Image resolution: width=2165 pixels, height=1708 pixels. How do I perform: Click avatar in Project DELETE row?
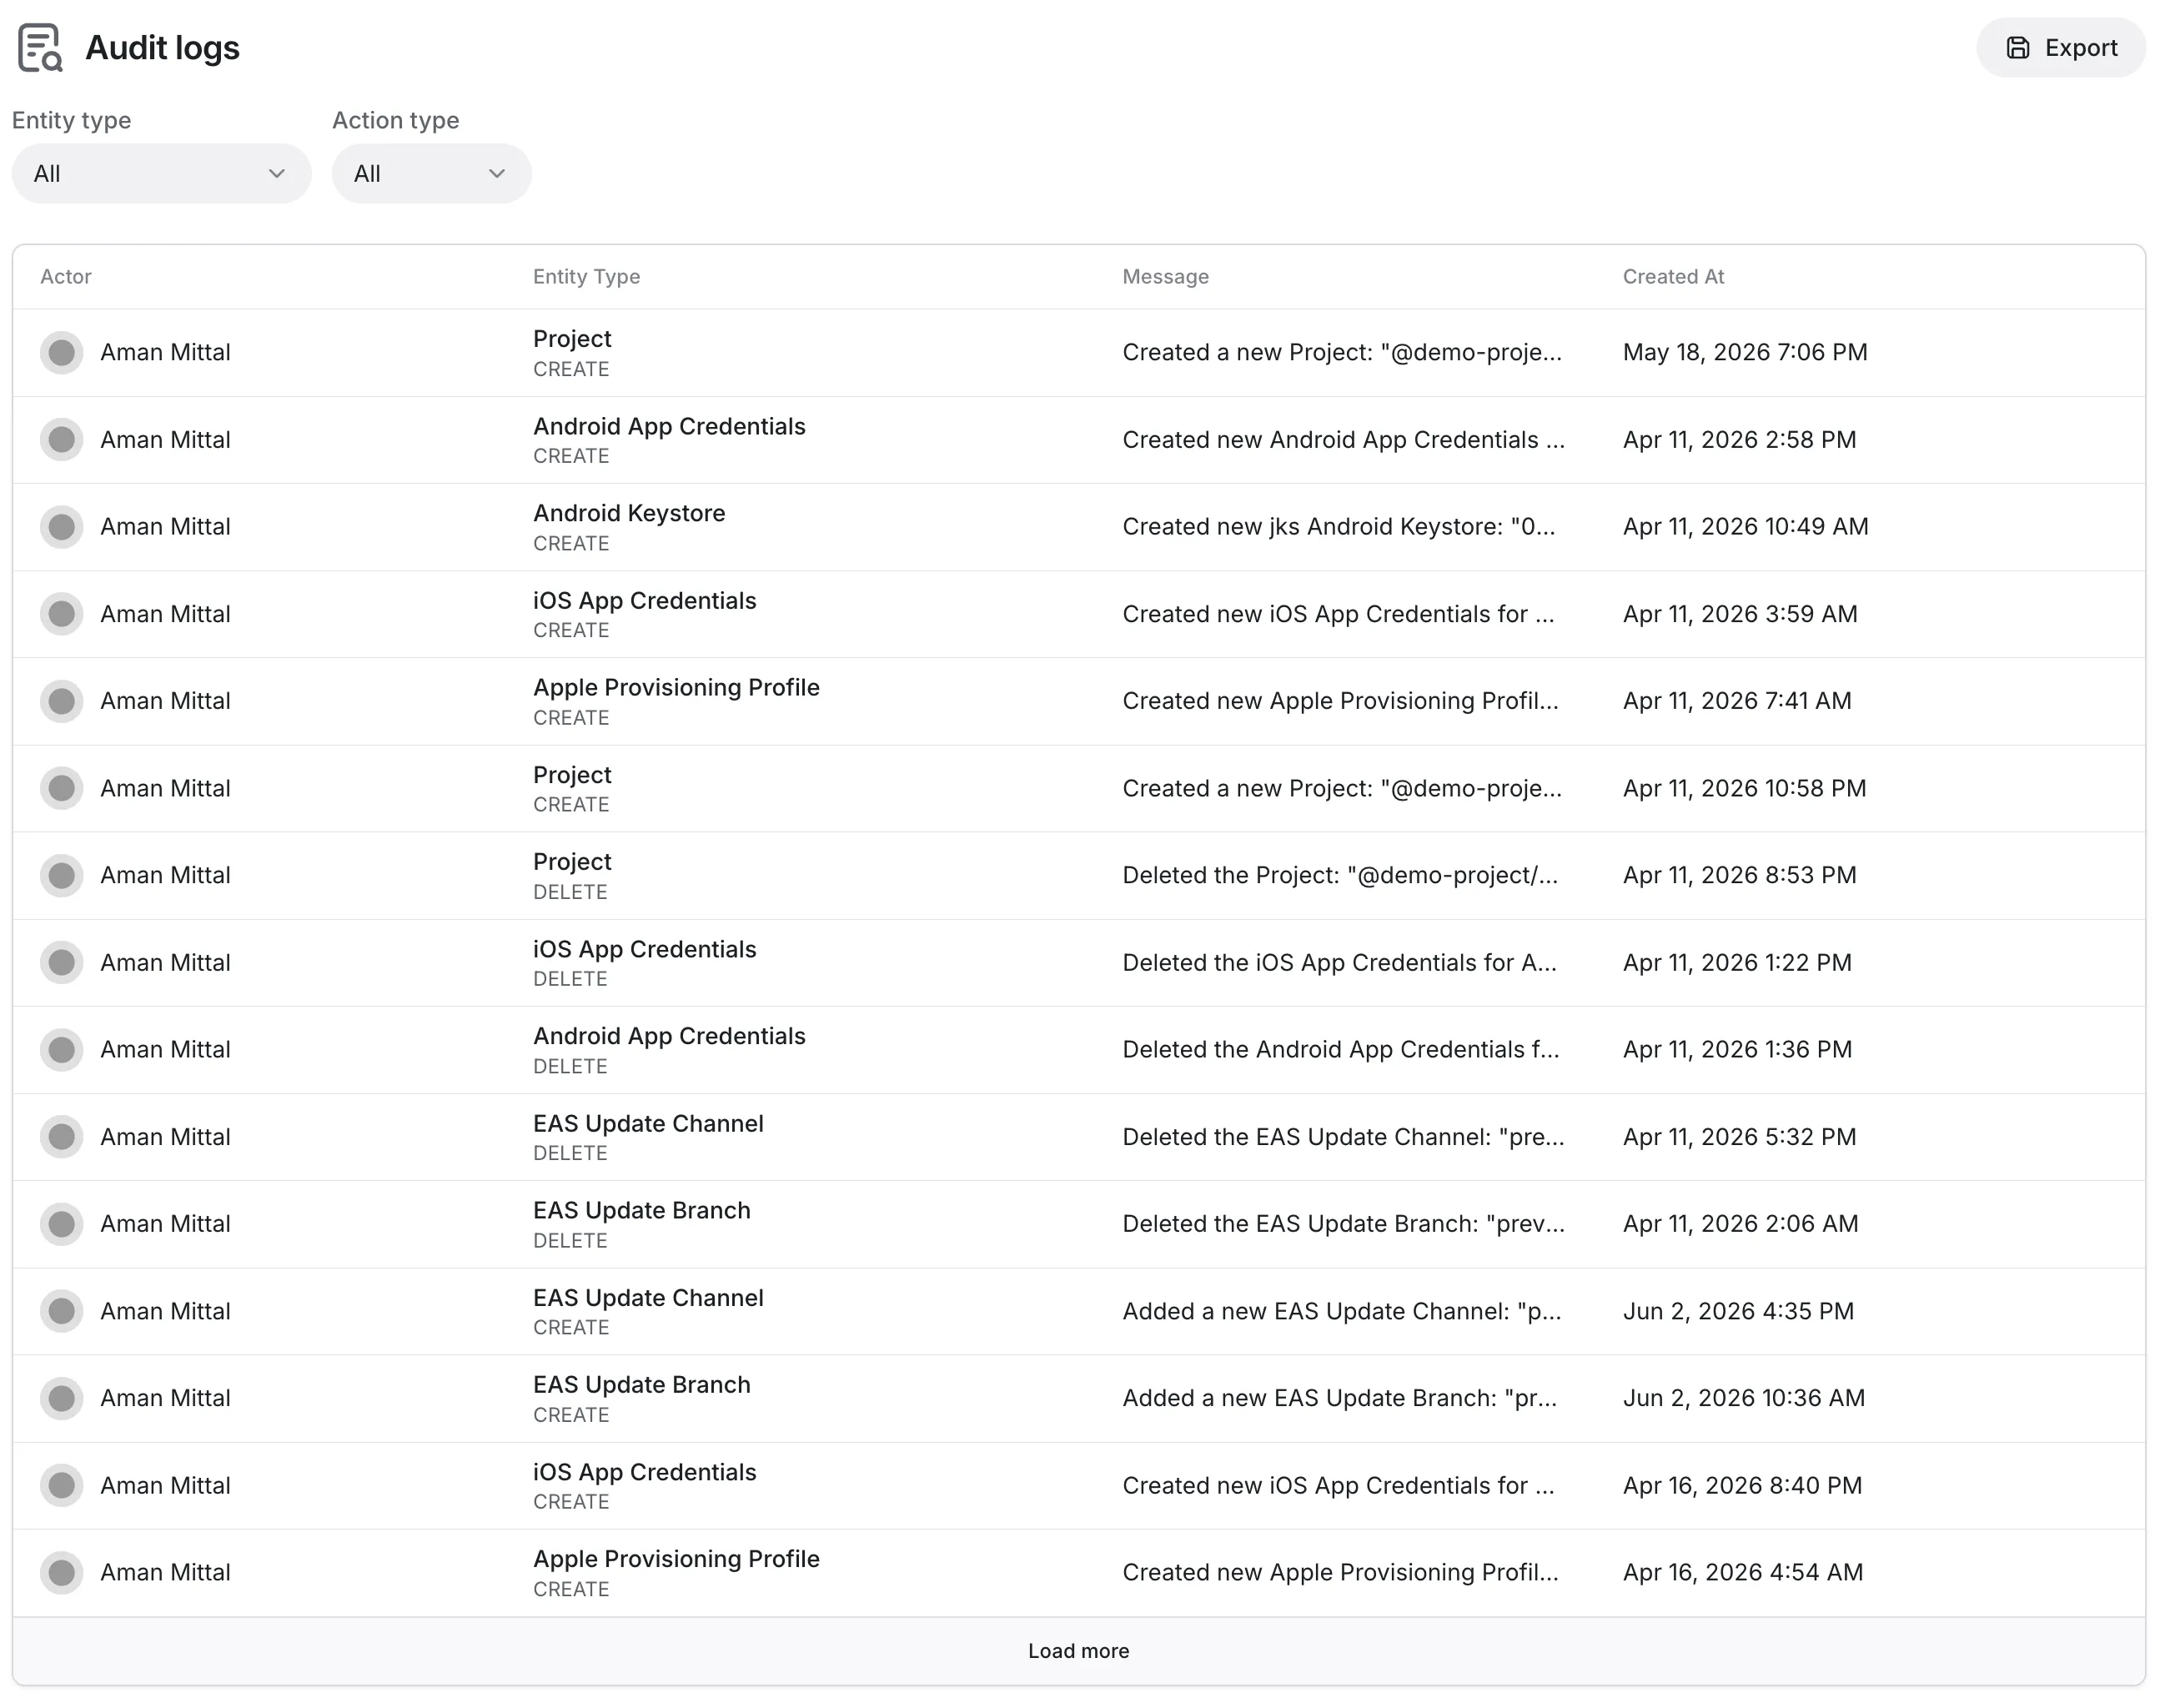tap(62, 876)
